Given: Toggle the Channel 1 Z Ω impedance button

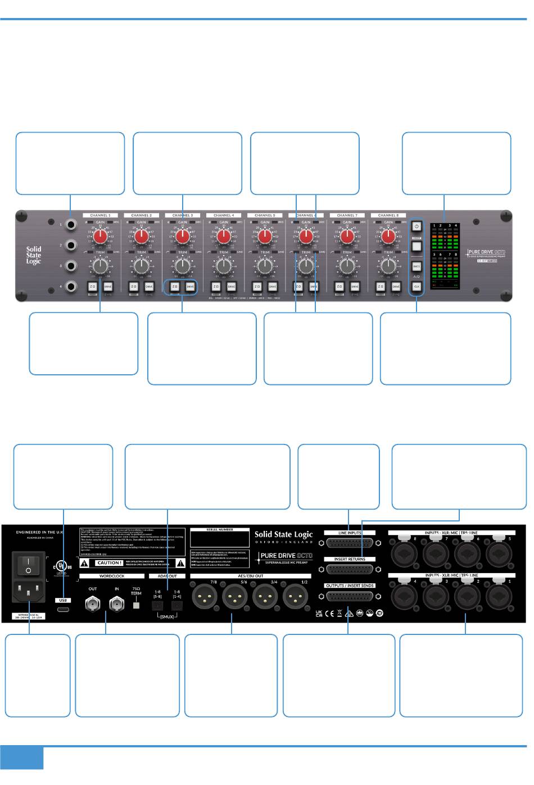Looking at the screenshot, I should 93,287.
